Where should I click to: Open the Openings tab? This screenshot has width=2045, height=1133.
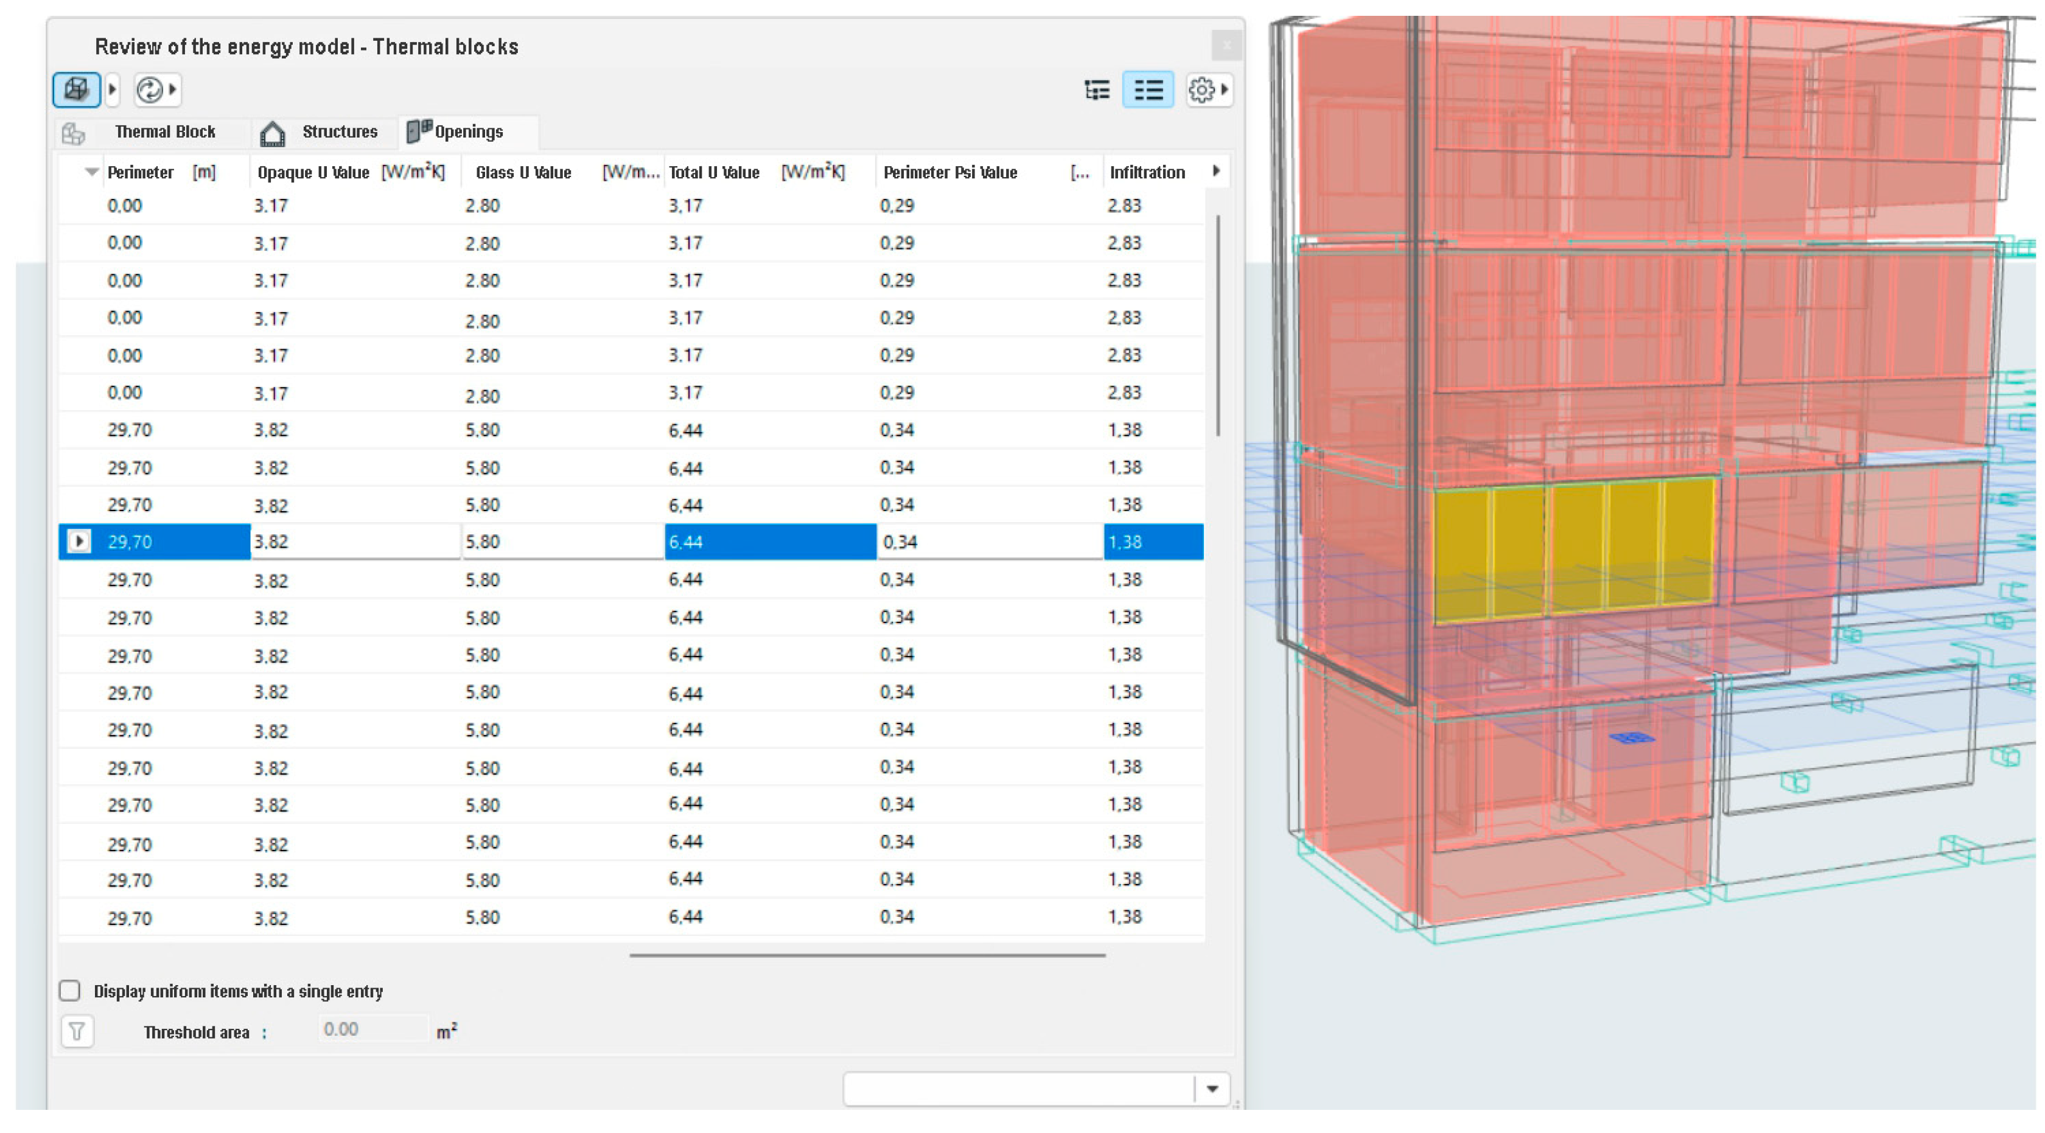coord(467,131)
